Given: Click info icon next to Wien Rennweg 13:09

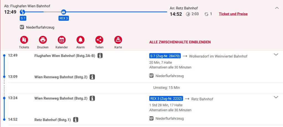Looking at the screenshot, I should click(x=92, y=77).
